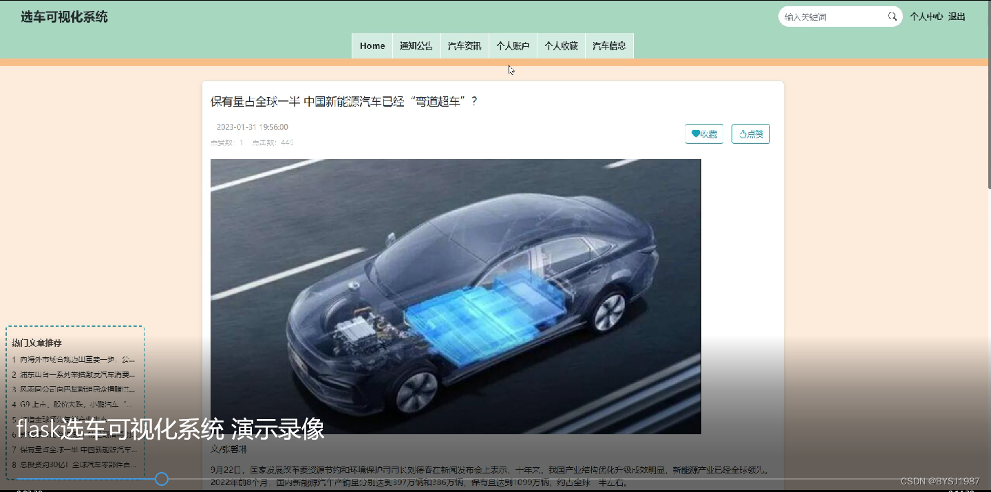Click the article date 2023-01-31 19:56:00
Image resolution: width=991 pixels, height=492 pixels.
pyautogui.click(x=252, y=127)
